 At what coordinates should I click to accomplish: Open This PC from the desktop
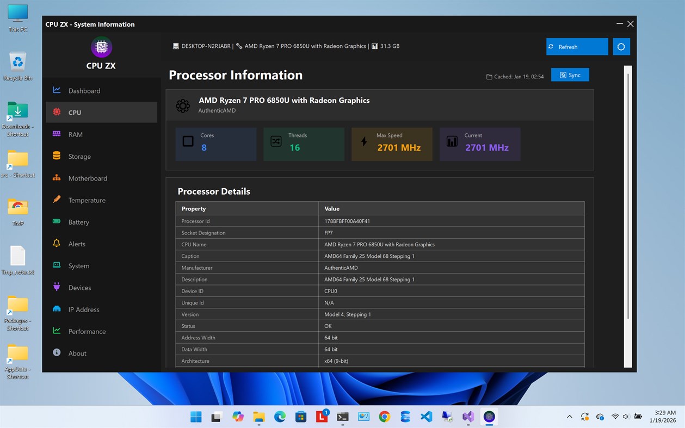pyautogui.click(x=18, y=16)
